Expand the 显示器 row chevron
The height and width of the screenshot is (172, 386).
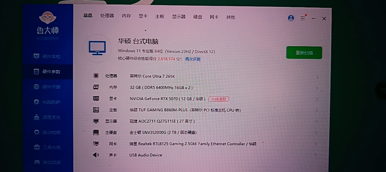click(x=317, y=122)
